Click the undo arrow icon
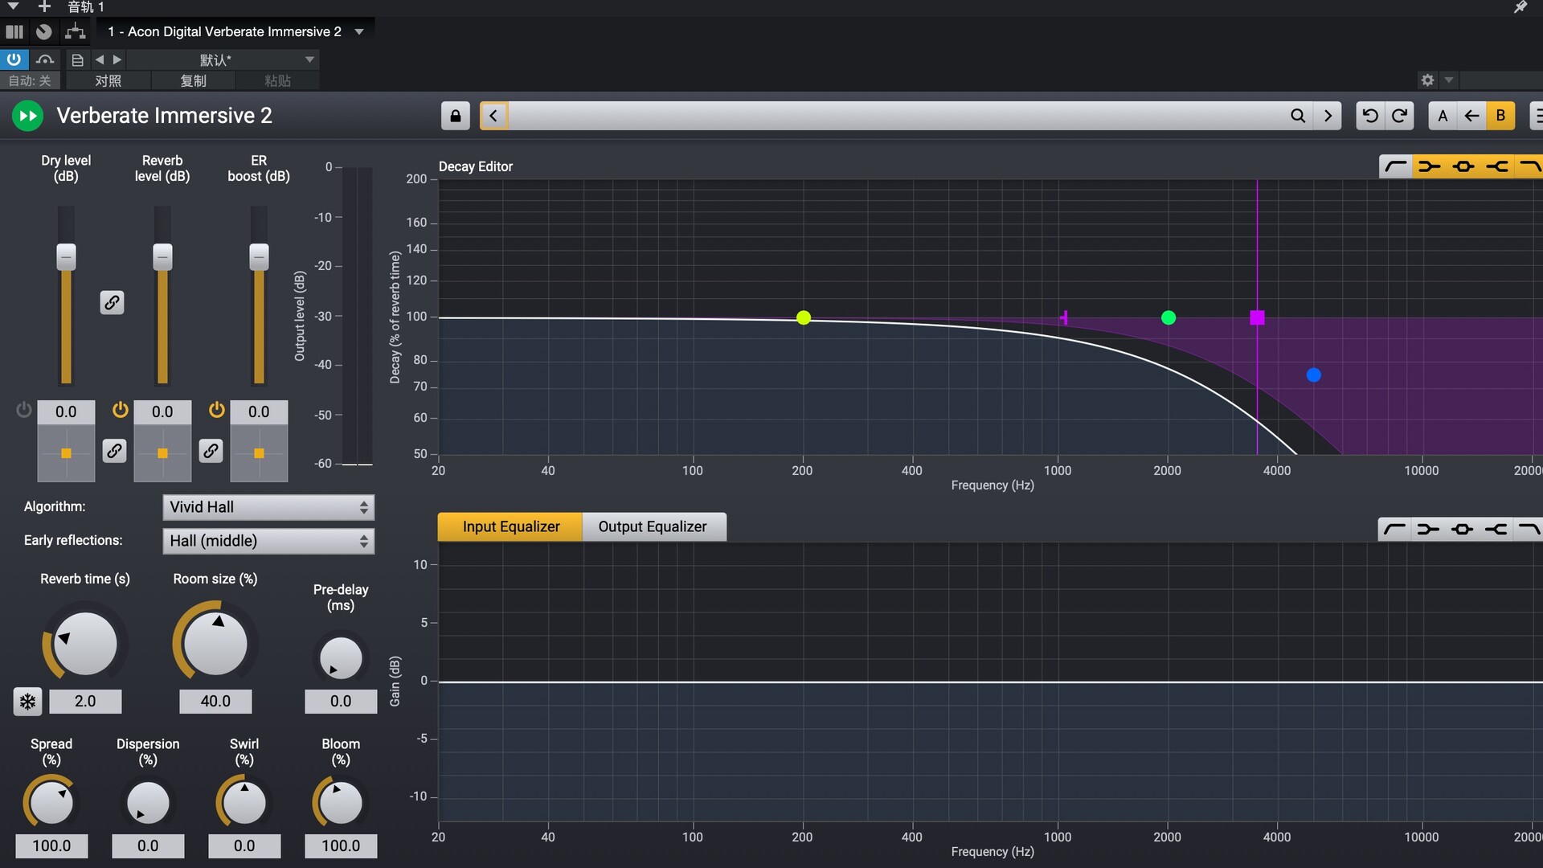Screen dimensions: 1543x868 pos(1370,116)
